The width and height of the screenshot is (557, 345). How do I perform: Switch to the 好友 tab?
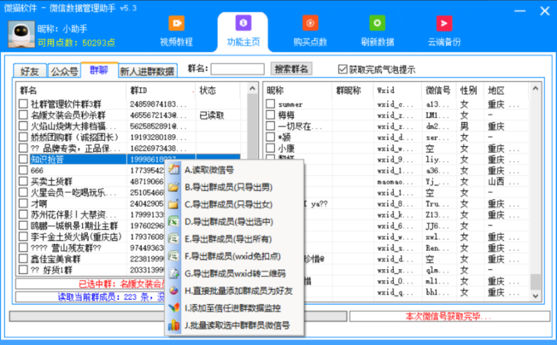(x=30, y=71)
